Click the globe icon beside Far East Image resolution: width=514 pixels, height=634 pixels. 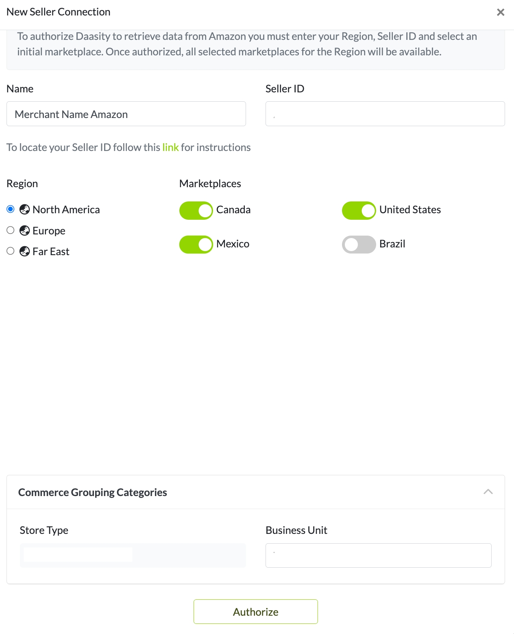24,251
